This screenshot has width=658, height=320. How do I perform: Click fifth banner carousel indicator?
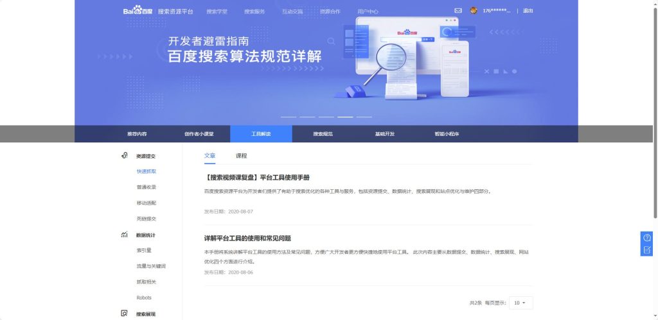click(x=364, y=117)
